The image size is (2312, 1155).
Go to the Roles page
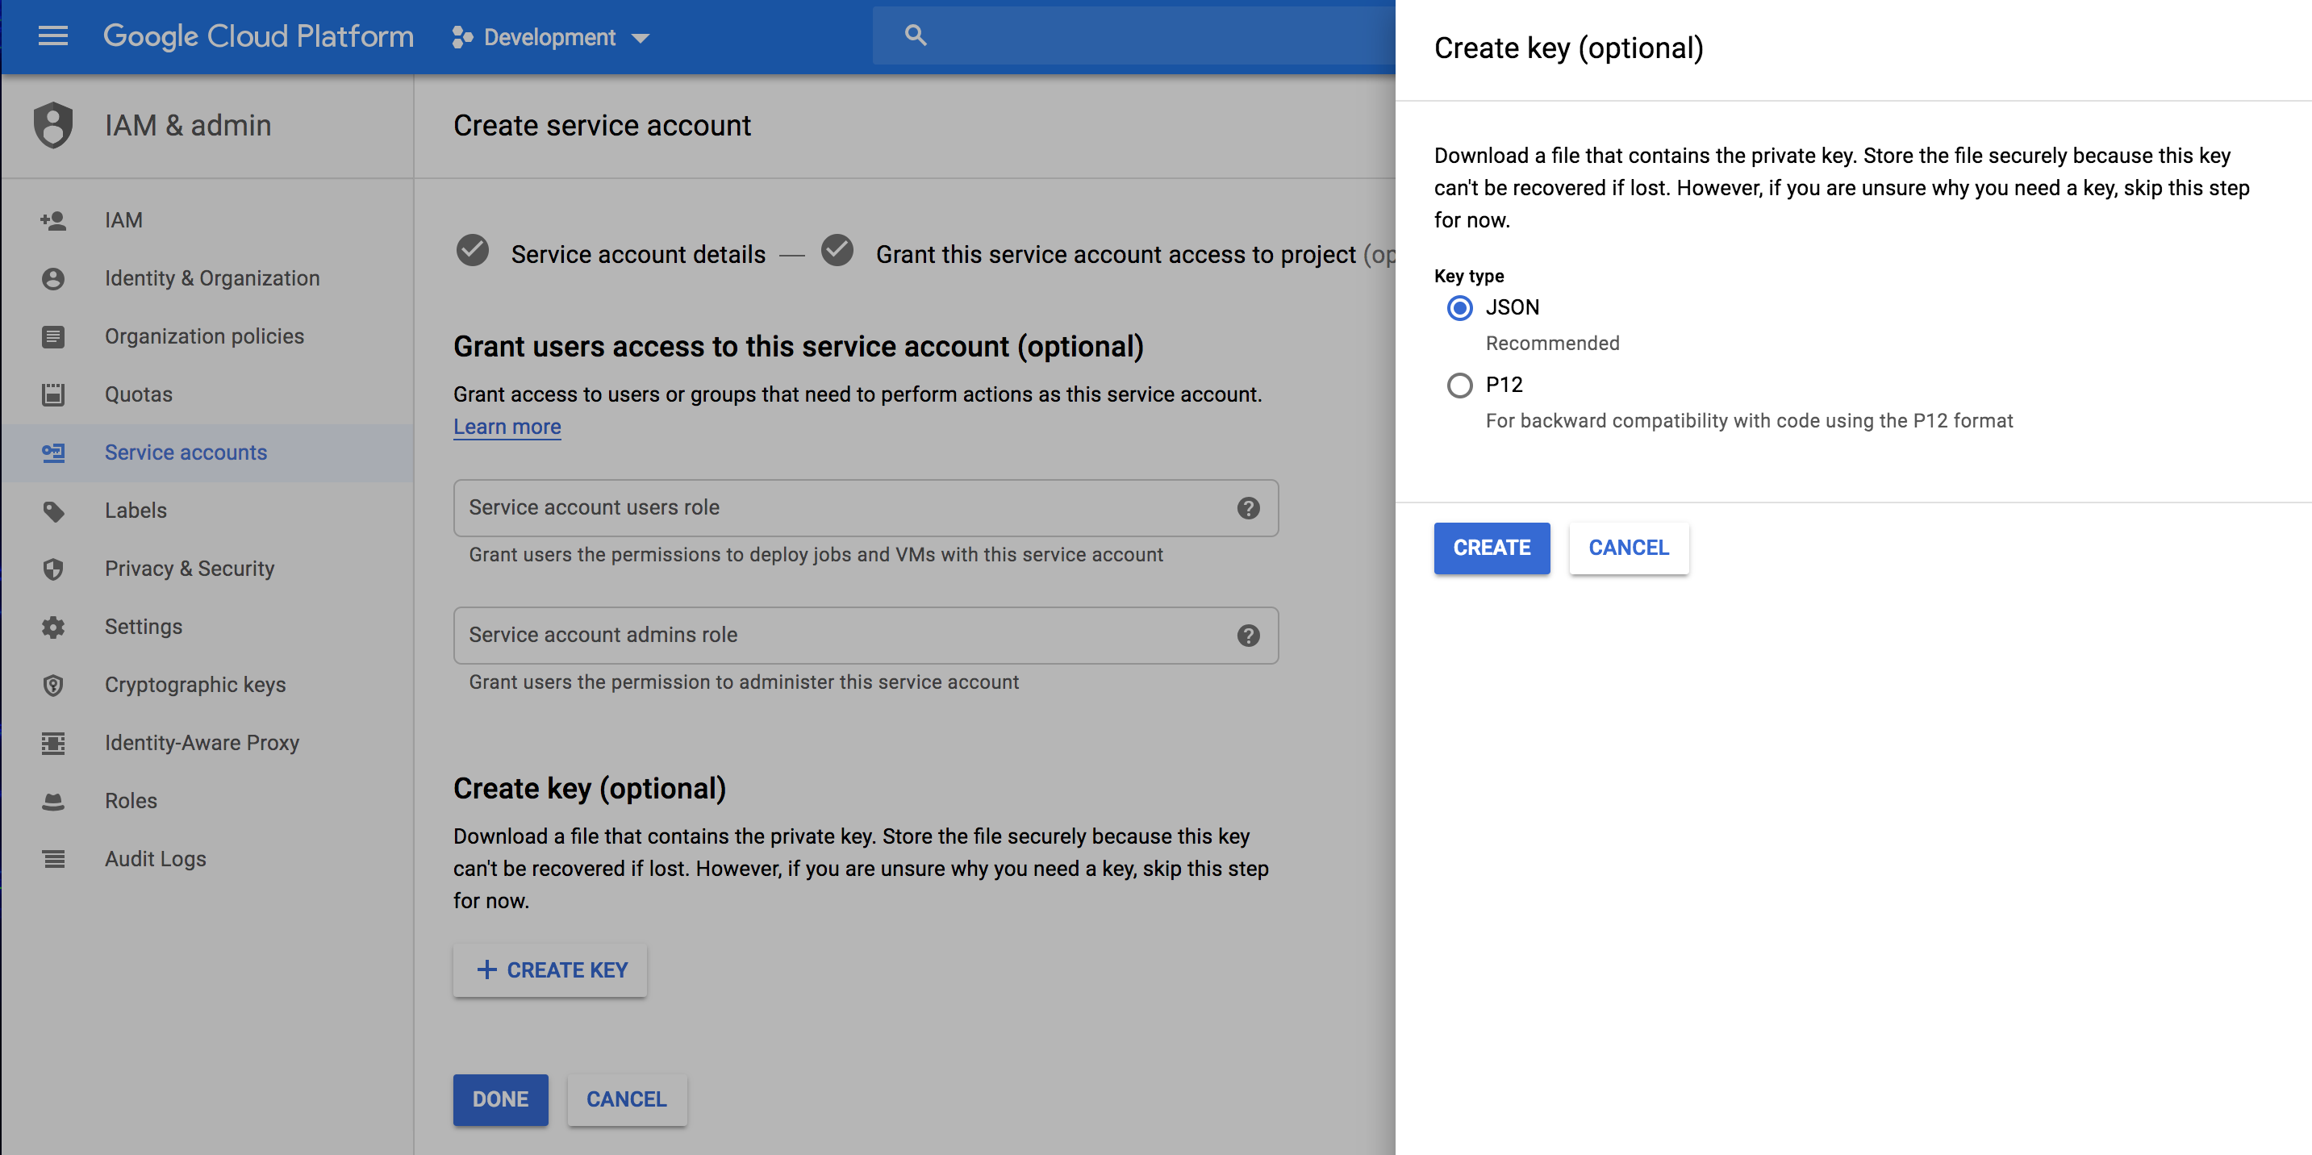click(207, 800)
